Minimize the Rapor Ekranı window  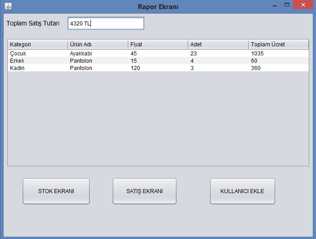pos(274,5)
